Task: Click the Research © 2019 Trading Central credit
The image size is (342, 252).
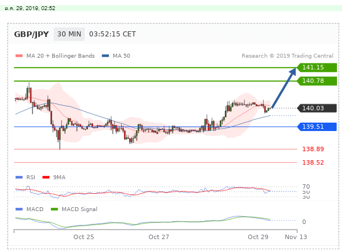Action: [288, 56]
